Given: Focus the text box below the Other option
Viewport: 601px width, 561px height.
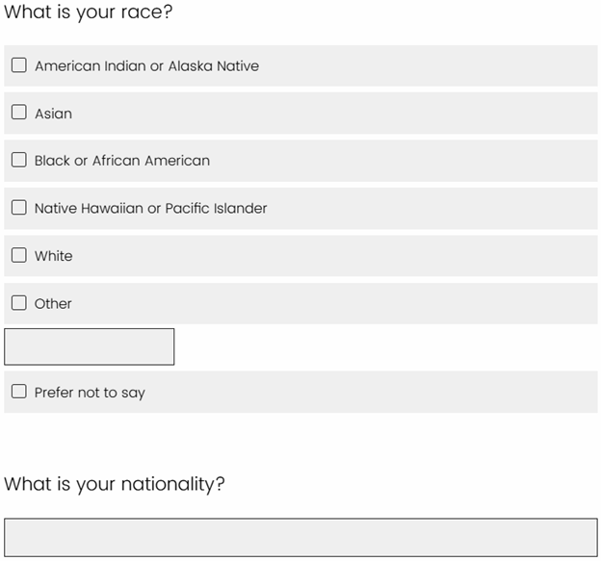Looking at the screenshot, I should click(x=89, y=346).
